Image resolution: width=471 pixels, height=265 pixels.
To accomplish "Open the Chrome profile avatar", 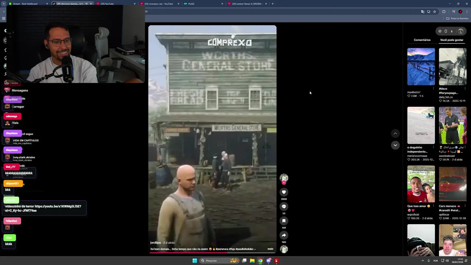I will [x=460, y=12].
